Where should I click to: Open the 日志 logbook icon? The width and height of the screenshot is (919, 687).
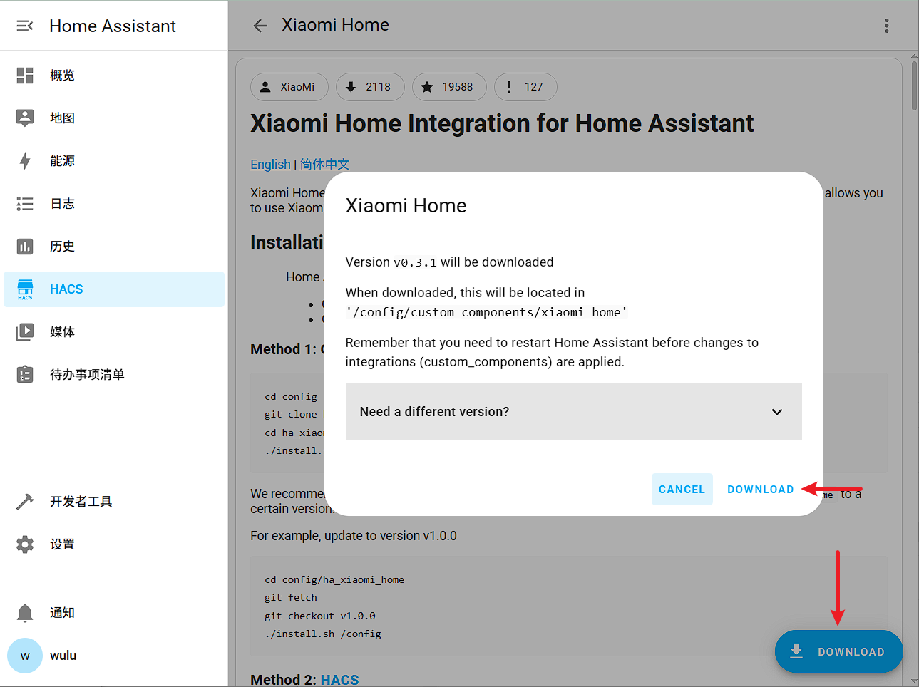[25, 204]
